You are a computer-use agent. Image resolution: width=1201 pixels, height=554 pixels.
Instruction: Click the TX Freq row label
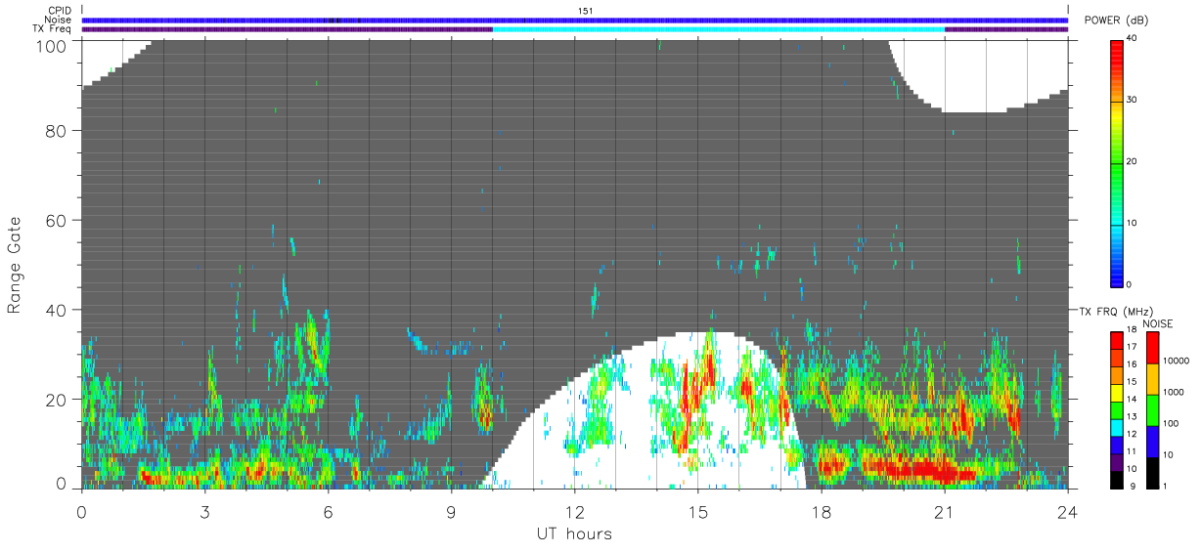53,29
